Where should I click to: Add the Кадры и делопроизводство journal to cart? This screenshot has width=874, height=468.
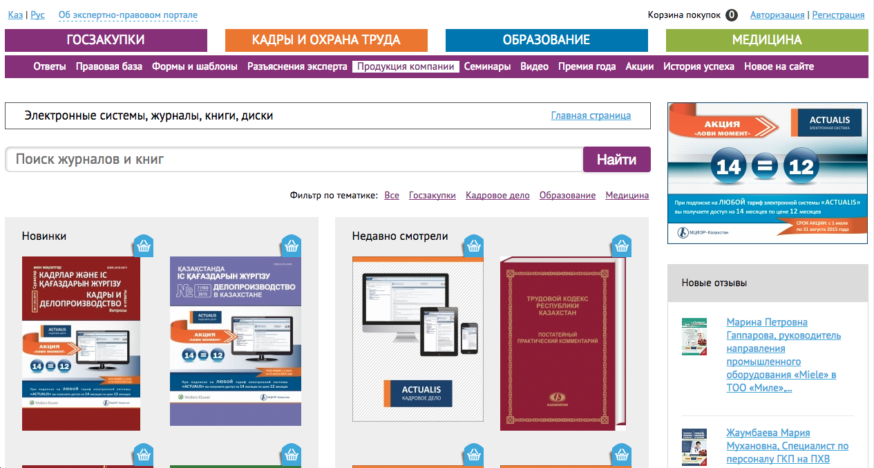tap(142, 245)
